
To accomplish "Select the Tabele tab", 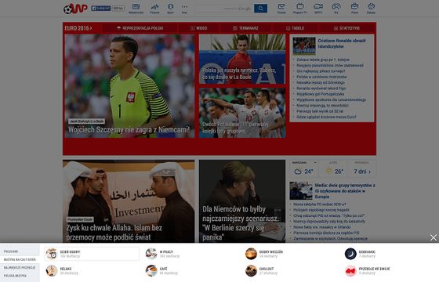I will point(295,28).
